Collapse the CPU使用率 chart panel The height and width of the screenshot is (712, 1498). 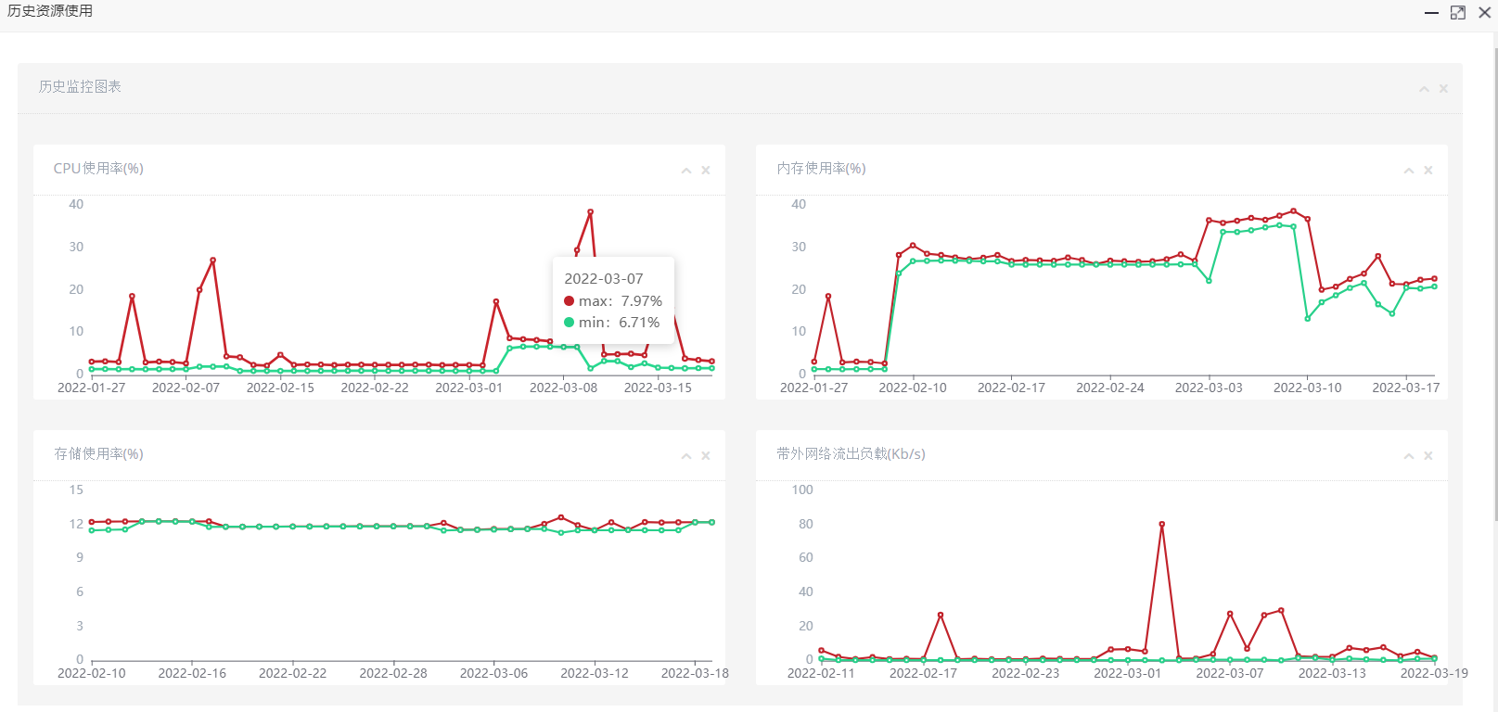coord(686,171)
